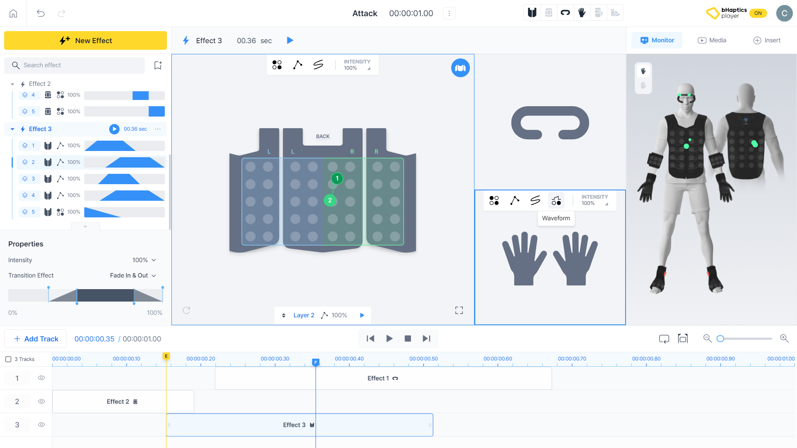Image resolution: width=797 pixels, height=448 pixels.
Task: Toggle the blue vest mirror button
Action: [x=460, y=68]
